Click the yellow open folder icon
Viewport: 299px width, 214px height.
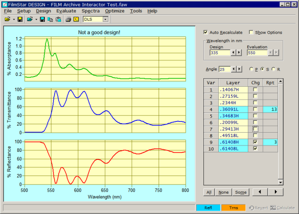tap(7, 19)
